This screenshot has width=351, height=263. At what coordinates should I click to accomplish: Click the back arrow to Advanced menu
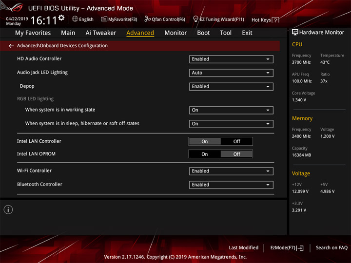11,46
